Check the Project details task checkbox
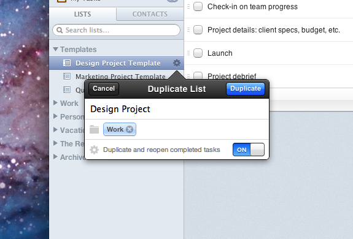This screenshot has height=239, width=353. (x=198, y=29)
